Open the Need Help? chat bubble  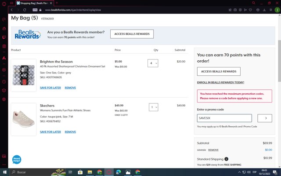pyautogui.click(x=17, y=159)
